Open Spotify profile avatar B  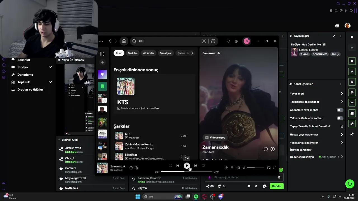[x=246, y=41]
